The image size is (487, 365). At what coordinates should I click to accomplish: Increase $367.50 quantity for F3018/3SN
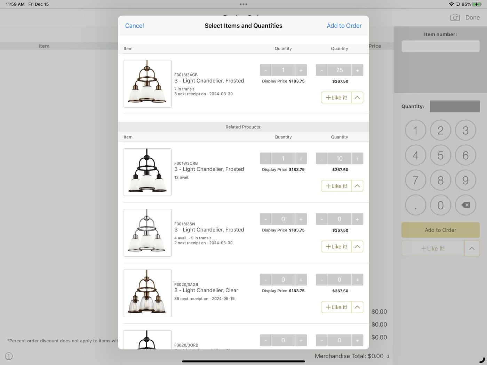pos(357,219)
